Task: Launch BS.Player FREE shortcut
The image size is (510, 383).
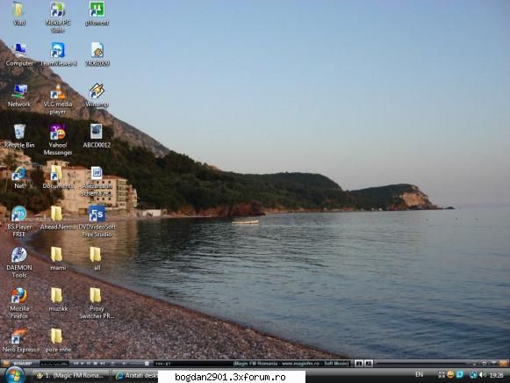Action: click(x=19, y=221)
